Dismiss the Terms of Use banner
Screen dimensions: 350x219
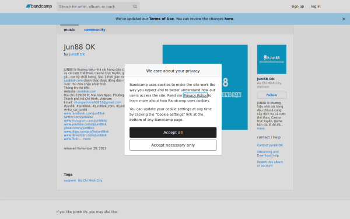[x=344, y=19]
